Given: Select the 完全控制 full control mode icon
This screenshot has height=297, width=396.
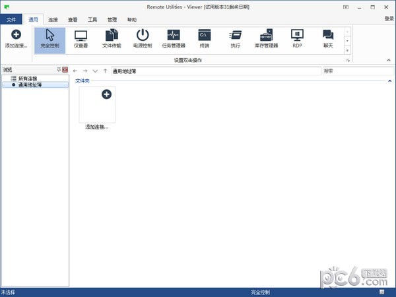Looking at the screenshot, I should tap(50, 40).
